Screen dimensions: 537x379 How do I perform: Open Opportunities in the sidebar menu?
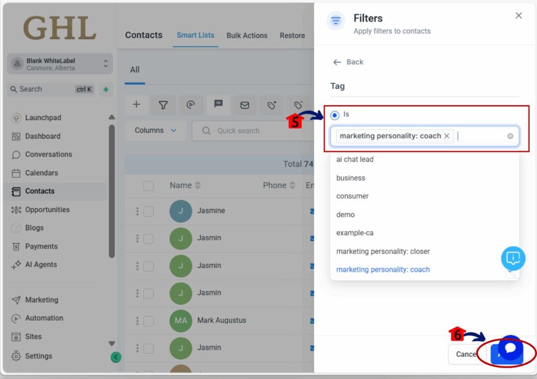coord(47,209)
